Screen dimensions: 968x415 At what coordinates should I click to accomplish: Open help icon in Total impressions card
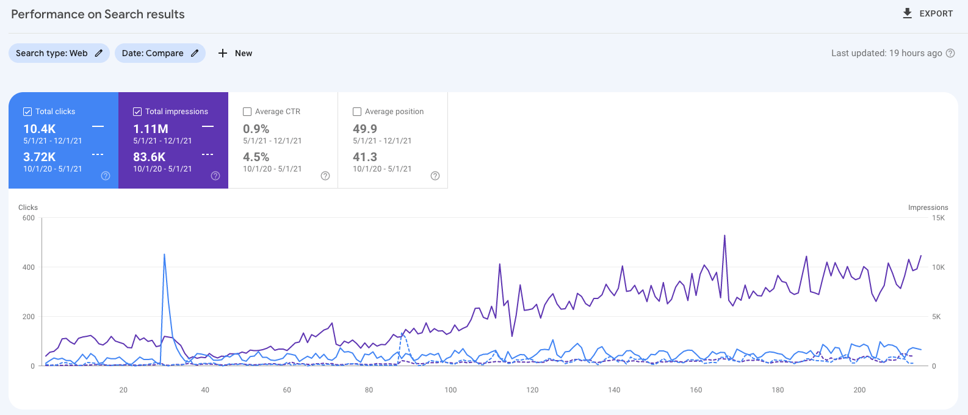[x=215, y=176]
